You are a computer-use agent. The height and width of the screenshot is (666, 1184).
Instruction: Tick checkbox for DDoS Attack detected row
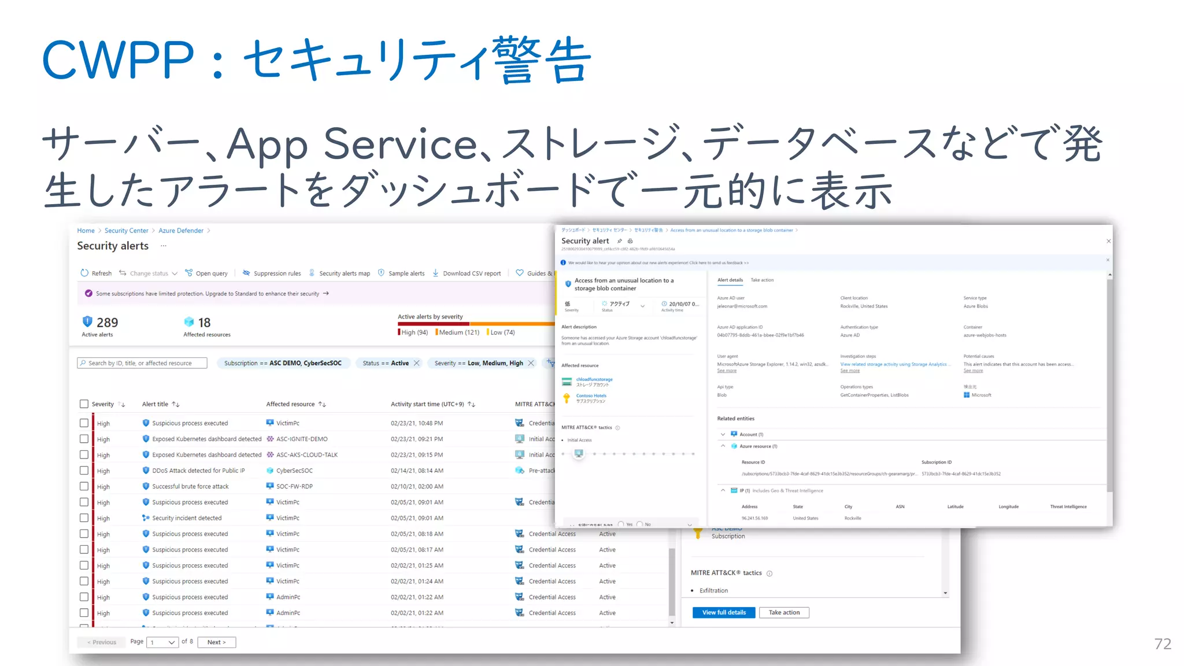(84, 471)
